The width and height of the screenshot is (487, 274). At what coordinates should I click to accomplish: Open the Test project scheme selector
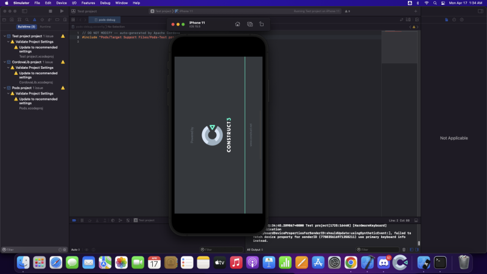click(161, 11)
